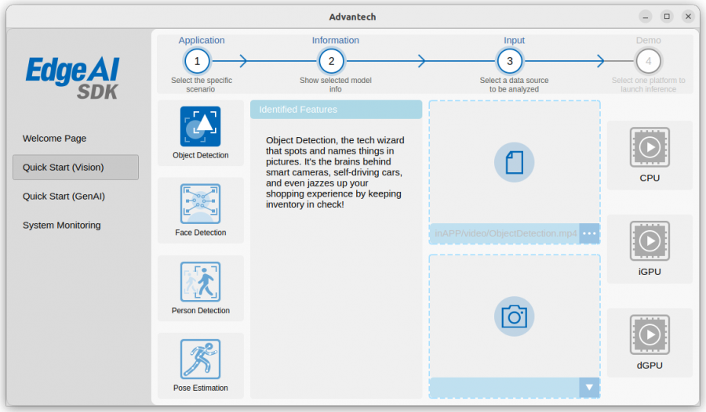Maximize the Advantech window

[667, 16]
